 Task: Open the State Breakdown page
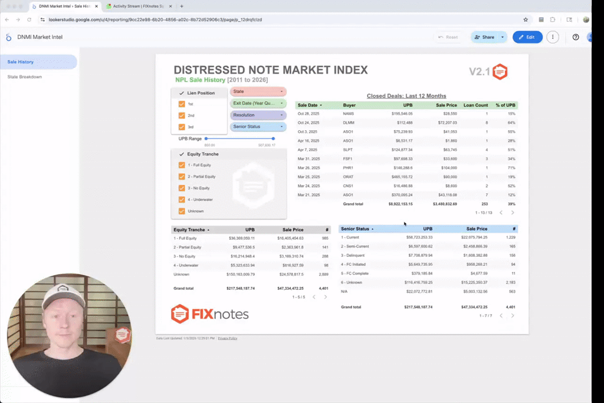(25, 77)
